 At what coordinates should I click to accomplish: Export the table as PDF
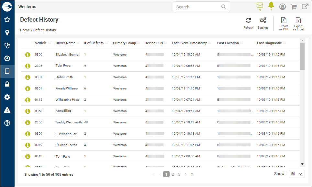[x=284, y=24]
